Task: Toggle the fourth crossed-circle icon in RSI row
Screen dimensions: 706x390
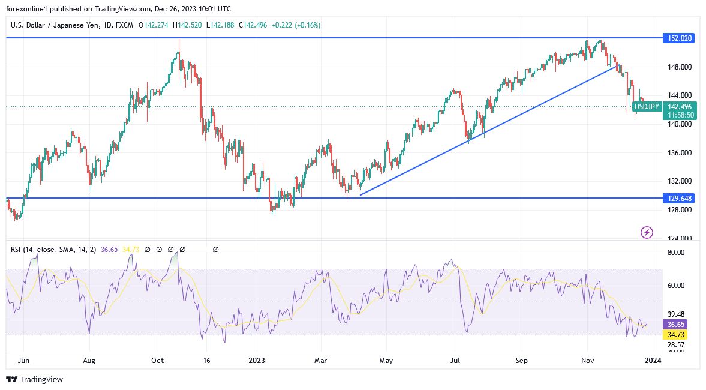Action: (182, 249)
